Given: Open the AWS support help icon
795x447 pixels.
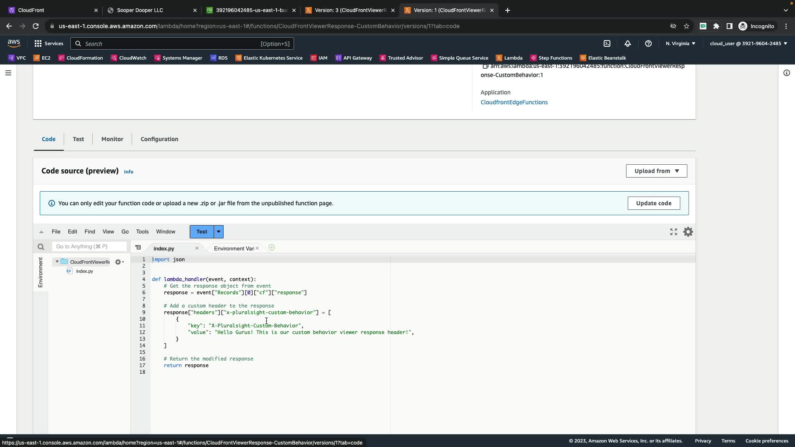Looking at the screenshot, I should tap(648, 43).
